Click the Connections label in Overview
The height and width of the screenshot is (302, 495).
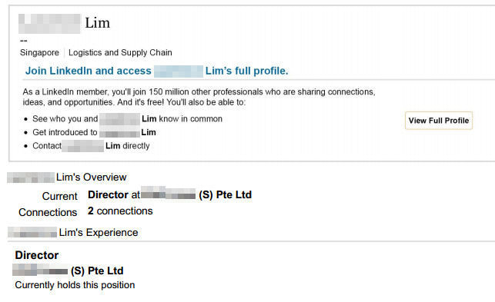(x=48, y=212)
